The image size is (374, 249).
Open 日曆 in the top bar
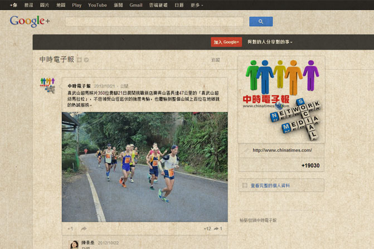[179, 5]
